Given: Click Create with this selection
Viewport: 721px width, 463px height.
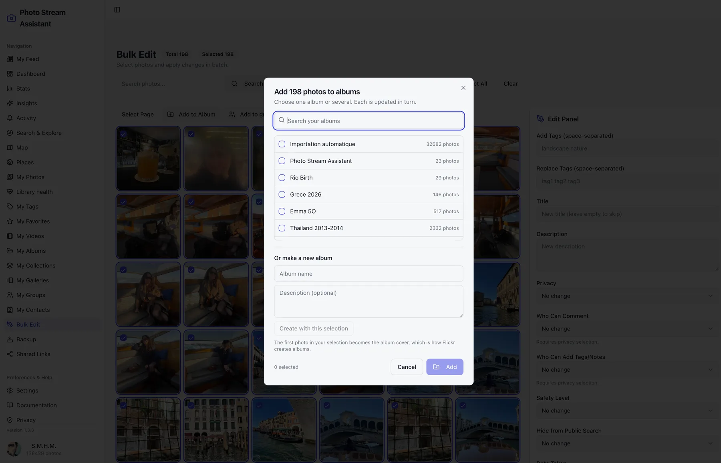Looking at the screenshot, I should 314,328.
